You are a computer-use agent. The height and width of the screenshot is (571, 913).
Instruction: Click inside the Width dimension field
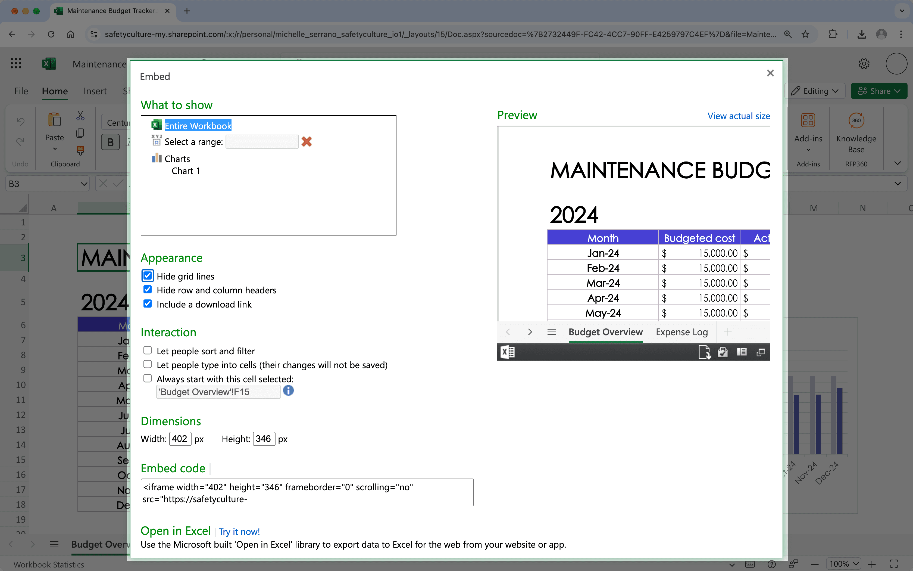[x=180, y=439]
